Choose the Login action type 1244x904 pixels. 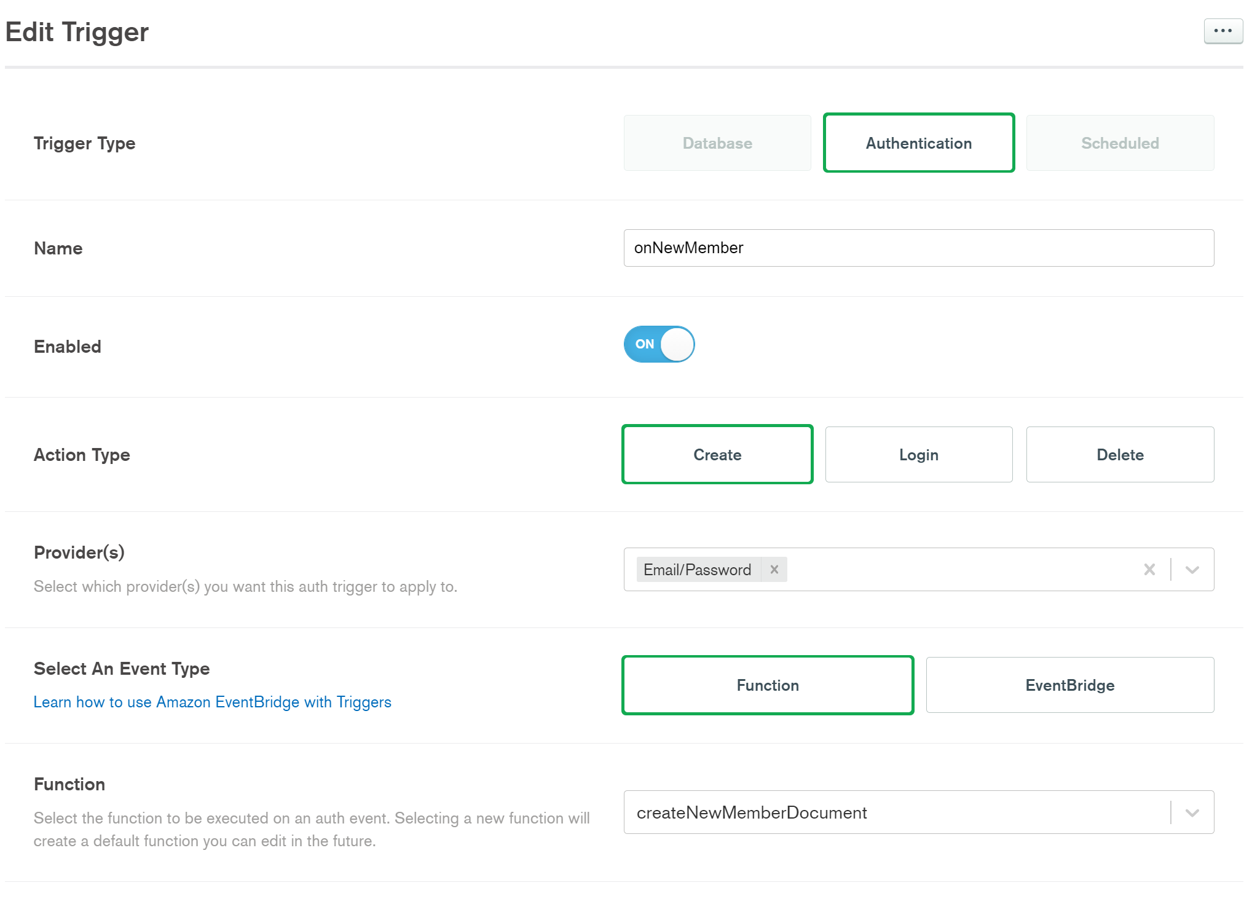[x=919, y=455]
